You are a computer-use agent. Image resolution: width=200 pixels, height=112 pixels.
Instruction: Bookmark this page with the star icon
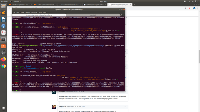(x=186, y=8)
